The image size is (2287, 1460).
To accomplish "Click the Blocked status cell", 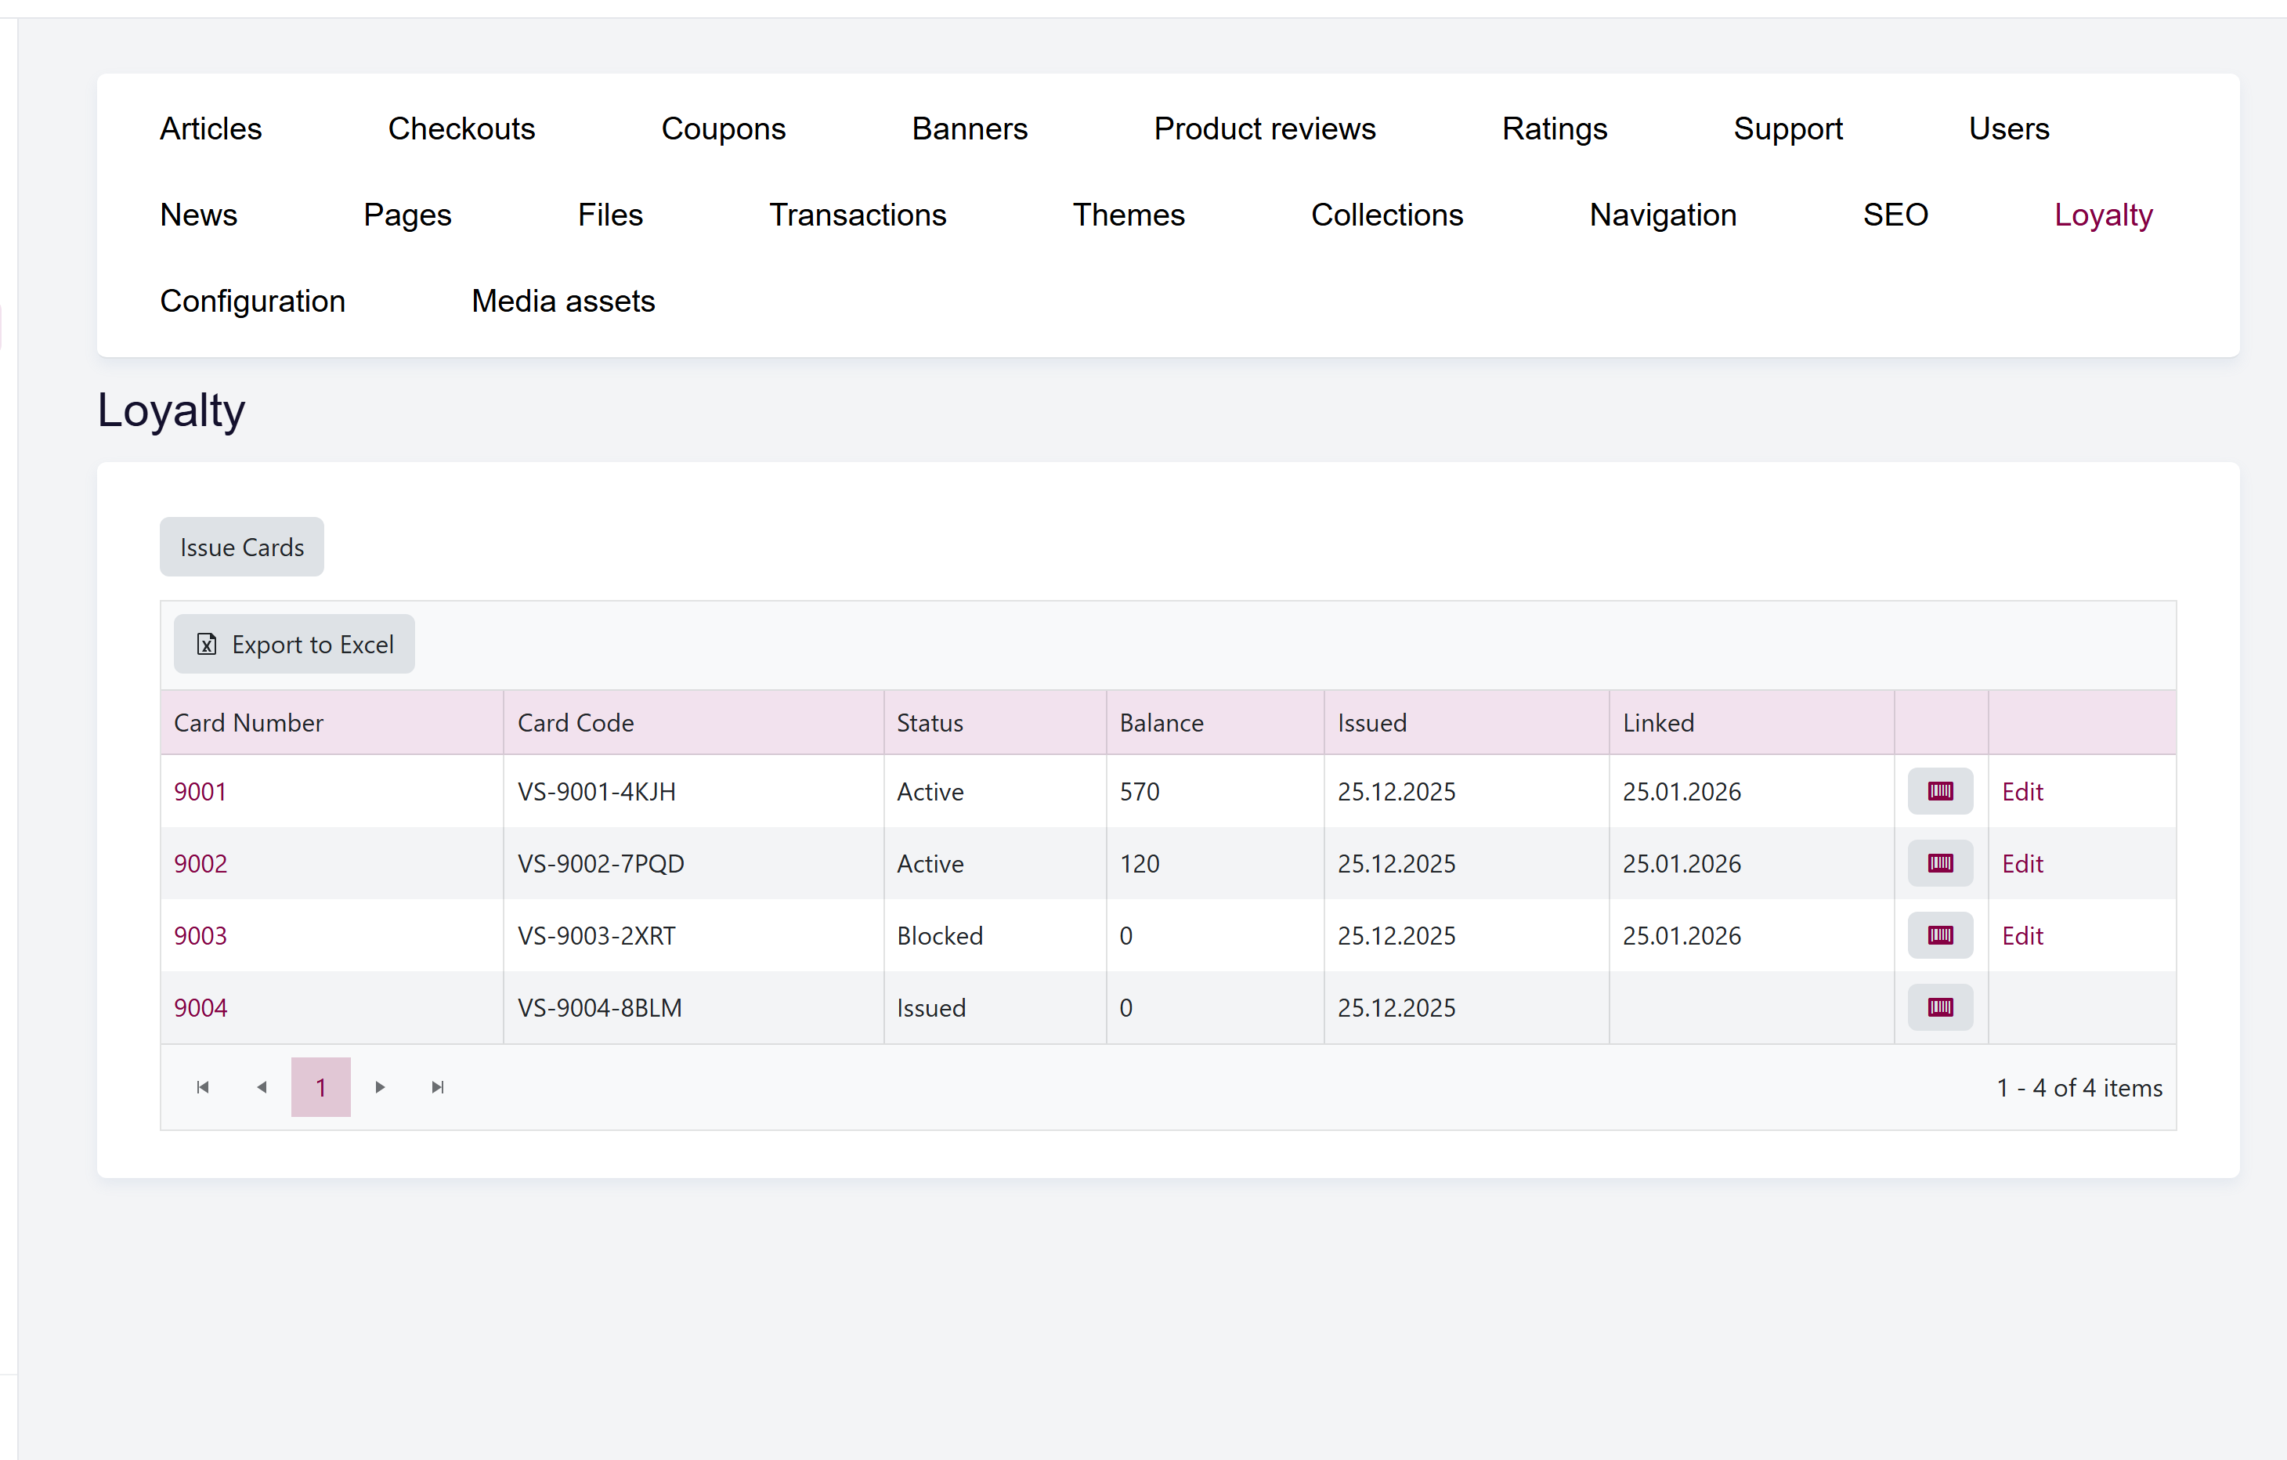I will pos(995,936).
